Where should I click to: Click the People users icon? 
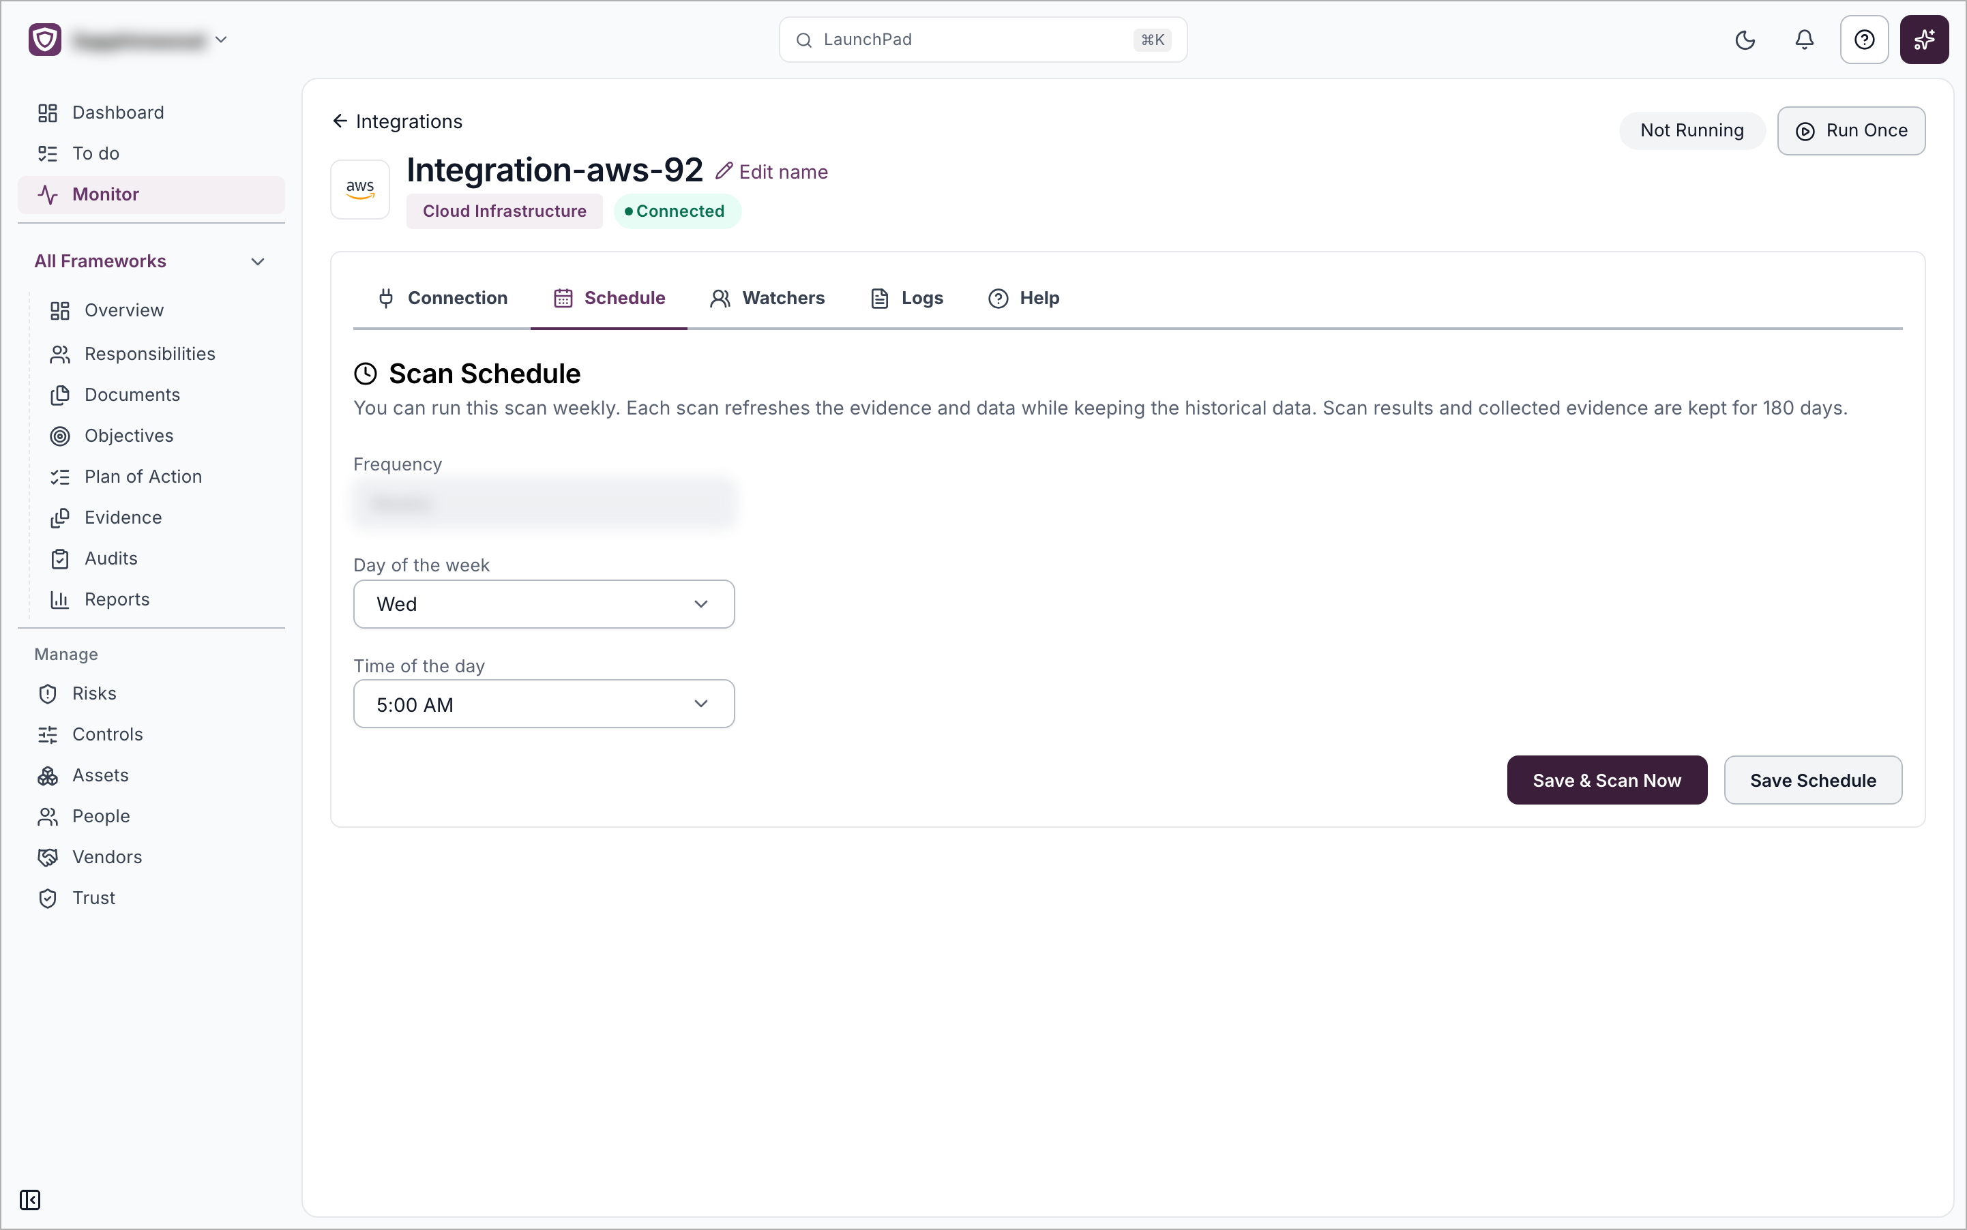click(x=47, y=815)
